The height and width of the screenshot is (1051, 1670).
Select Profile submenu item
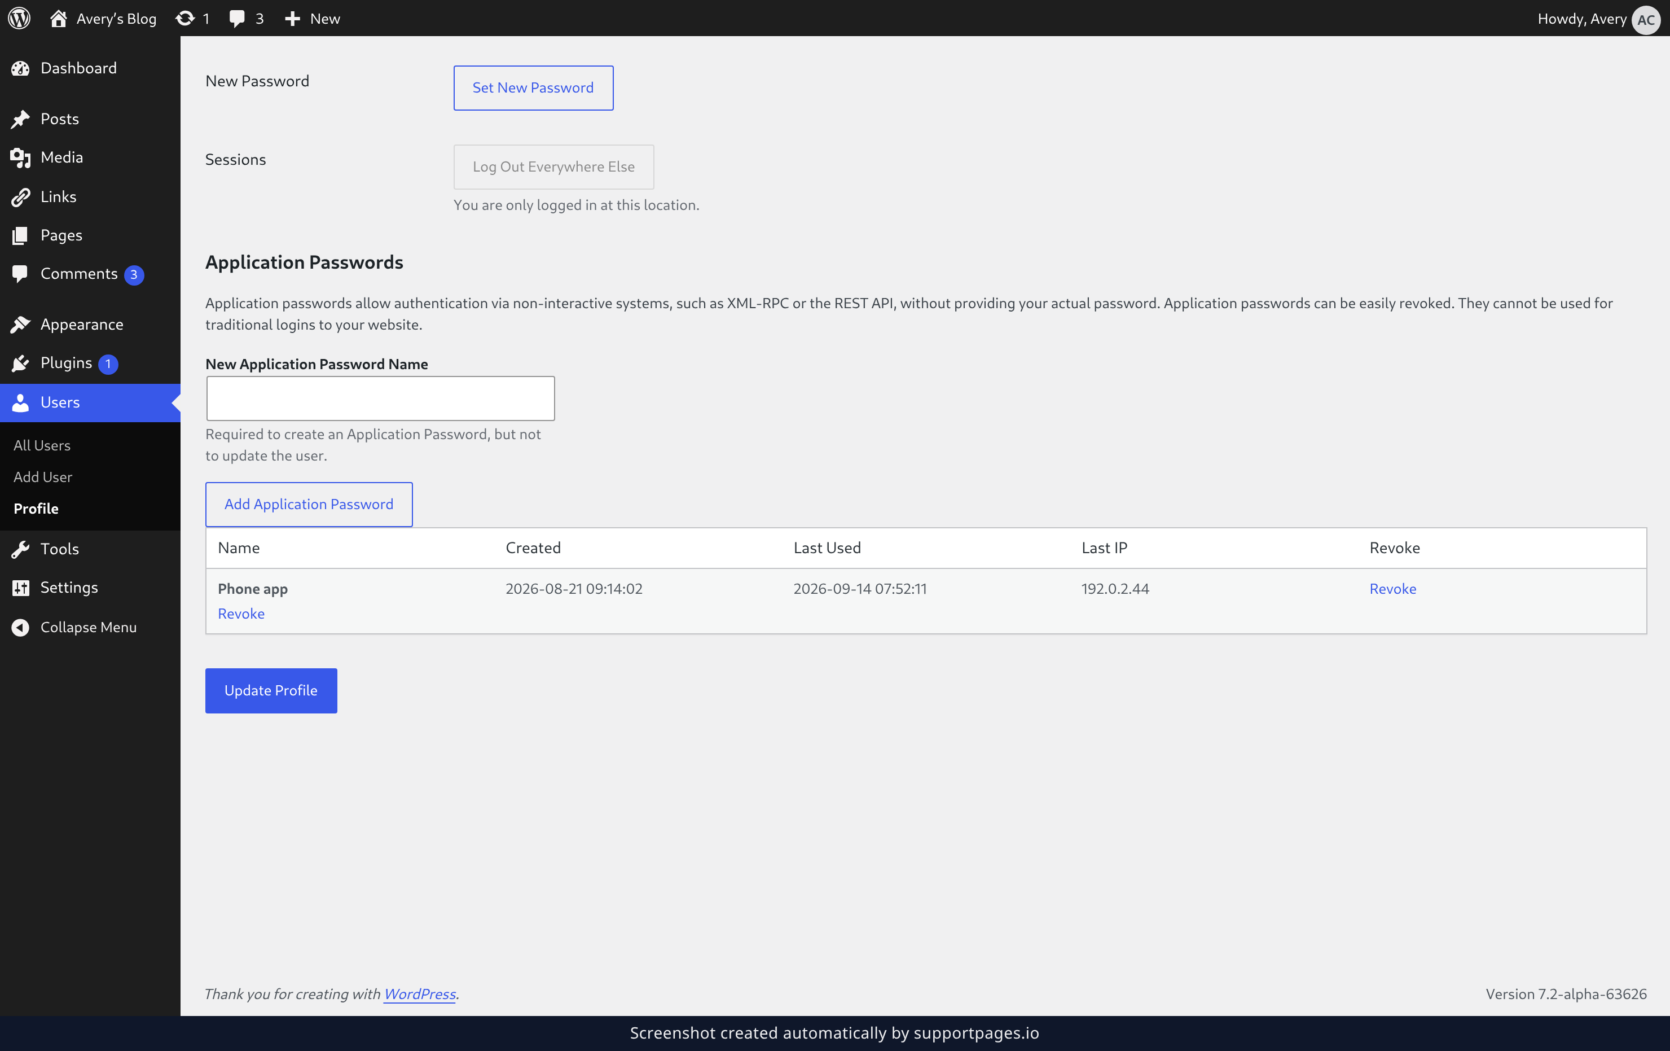(x=36, y=509)
